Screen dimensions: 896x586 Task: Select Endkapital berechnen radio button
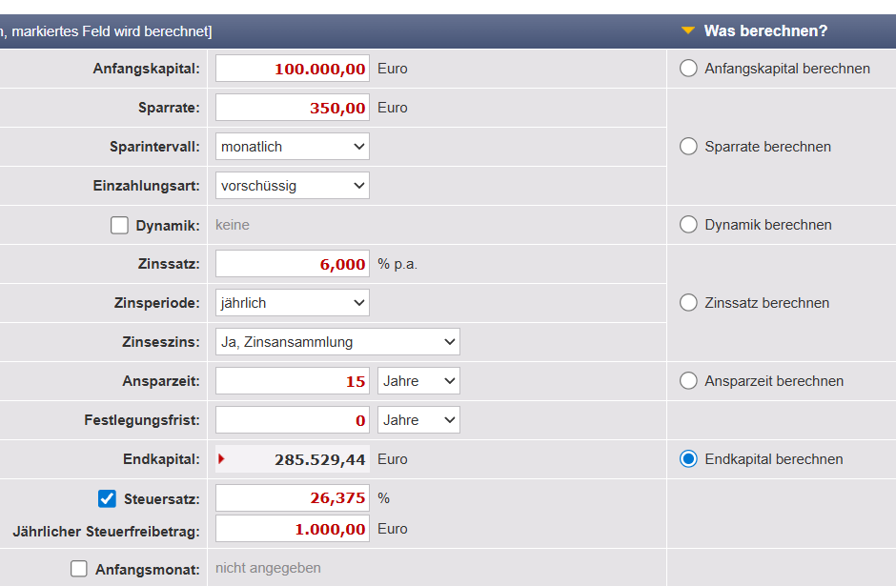tap(688, 459)
